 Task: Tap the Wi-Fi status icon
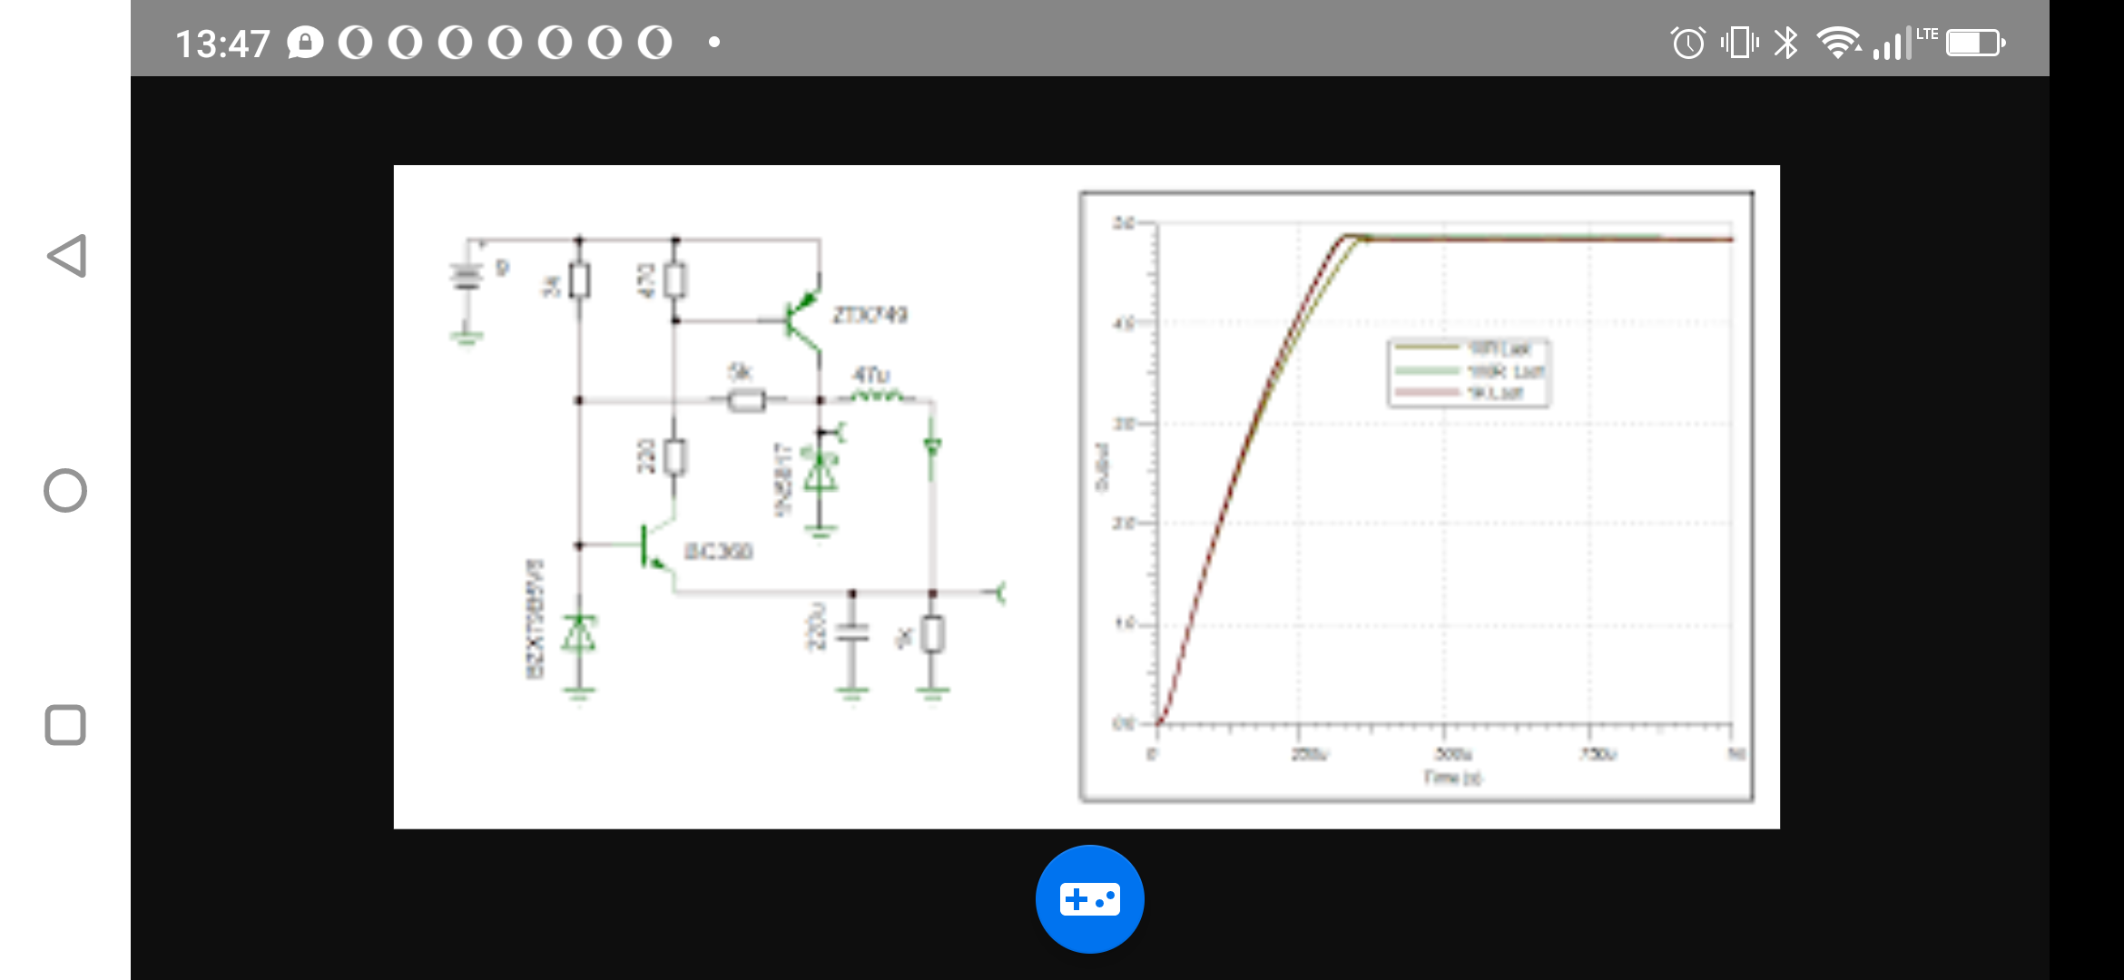1838,43
